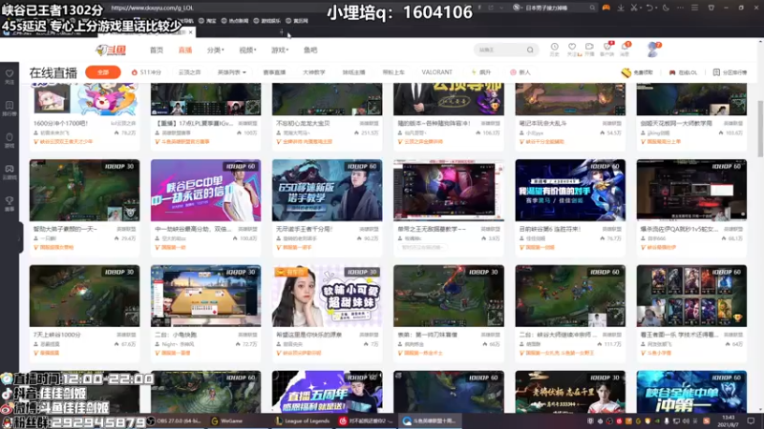
Task: Click the browser undo arrow icon
Action: [x=649, y=8]
